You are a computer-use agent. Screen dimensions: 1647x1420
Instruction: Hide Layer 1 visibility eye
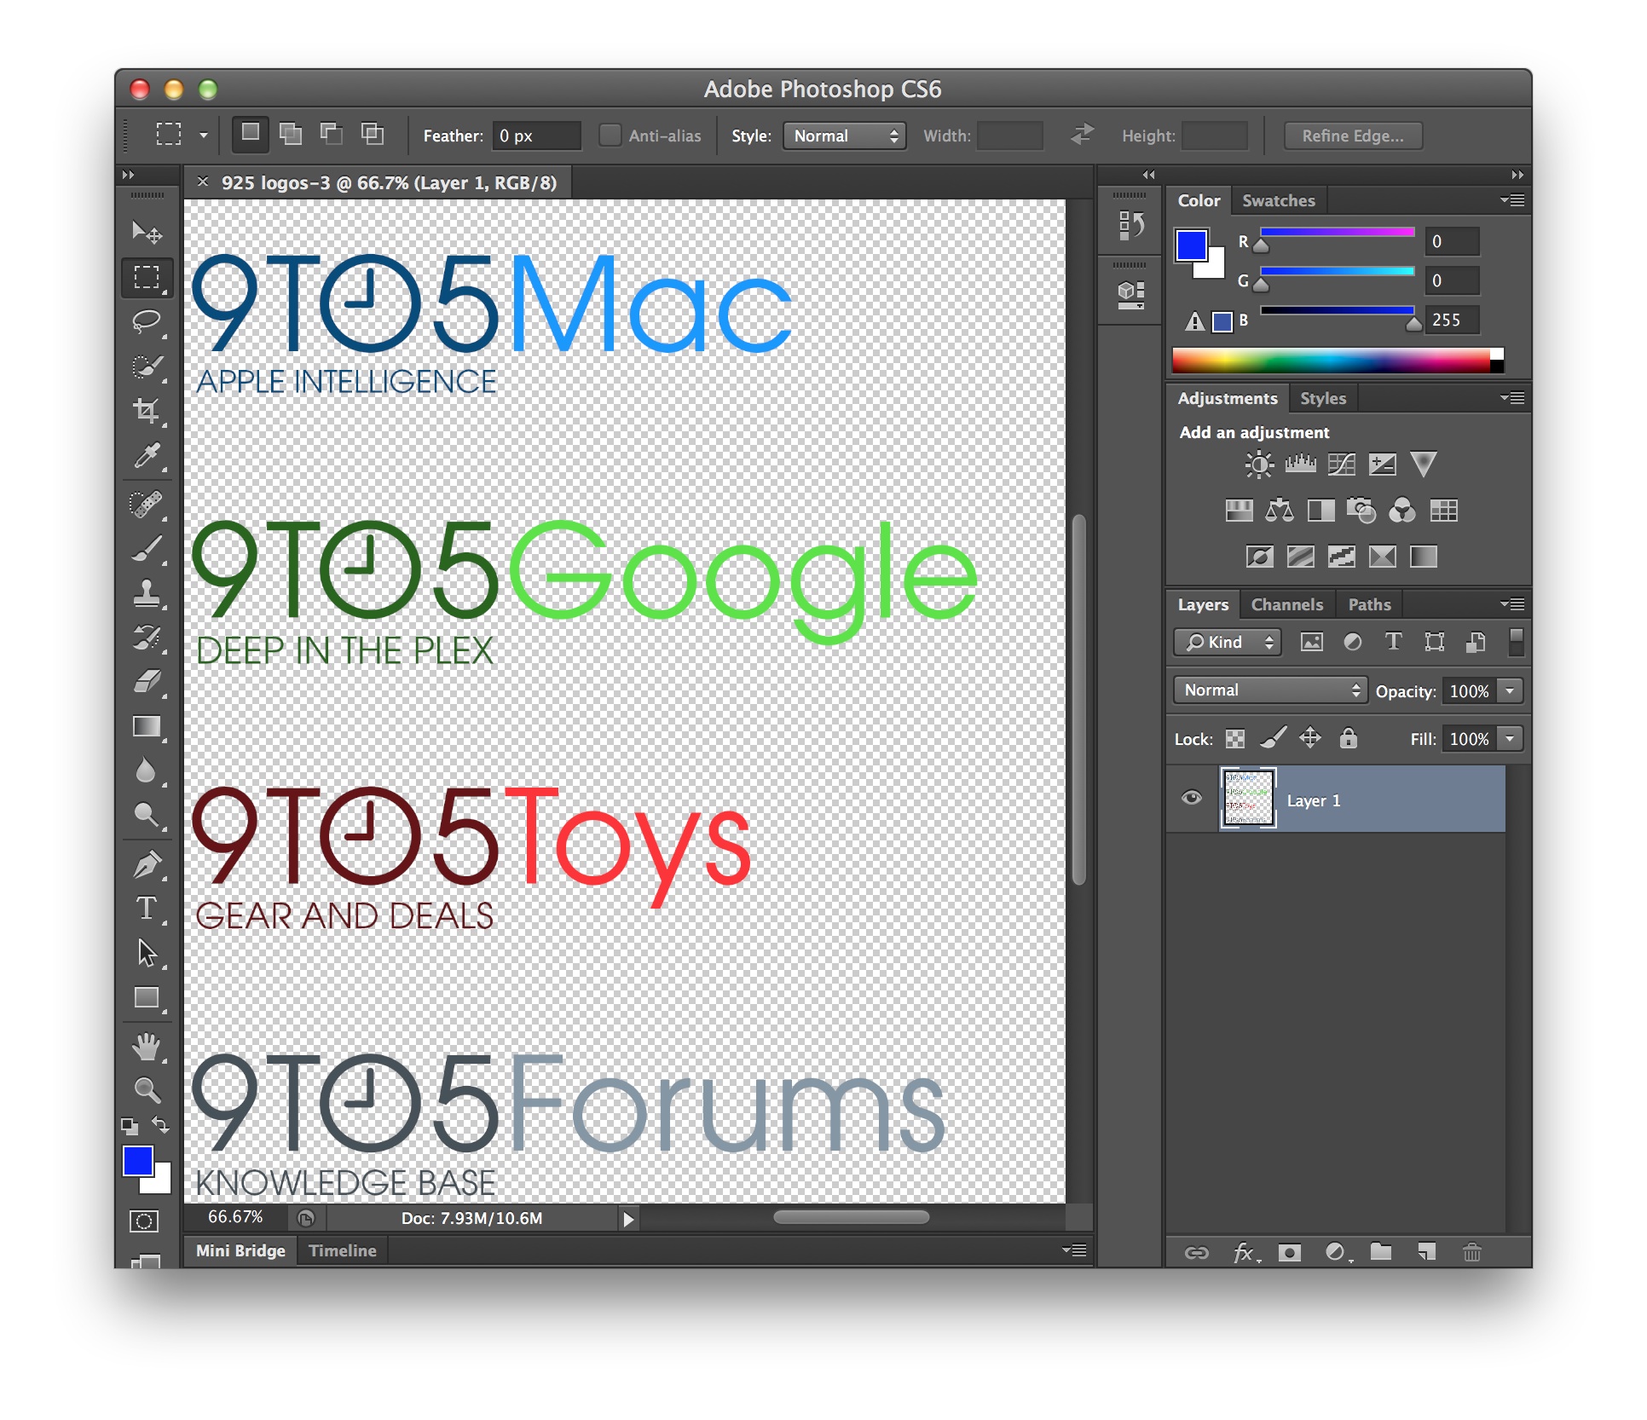1192,799
